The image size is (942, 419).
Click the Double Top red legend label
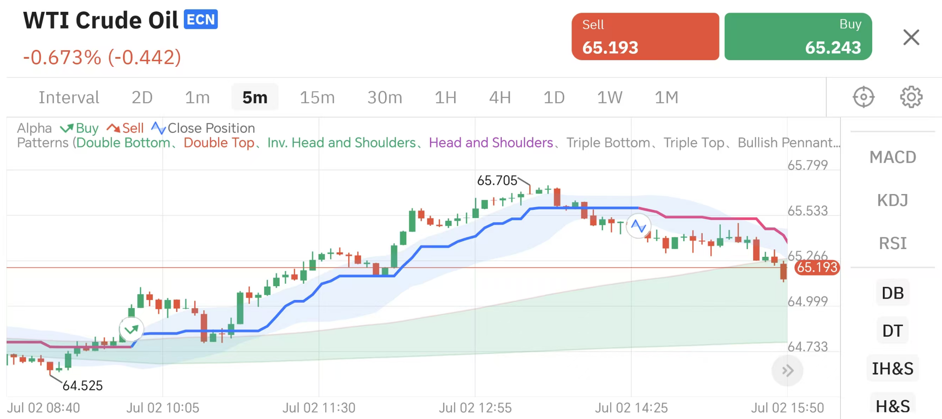(x=219, y=143)
